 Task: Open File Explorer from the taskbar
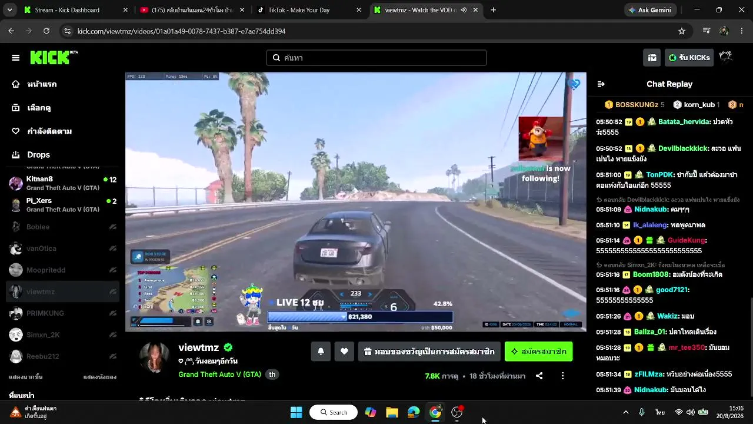(x=392, y=412)
